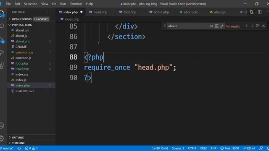Open the Edit menu
Screen dimensions: 269x151
17,4
